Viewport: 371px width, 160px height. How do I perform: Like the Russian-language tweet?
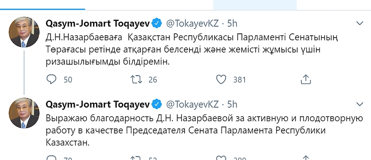[x=221, y=158]
